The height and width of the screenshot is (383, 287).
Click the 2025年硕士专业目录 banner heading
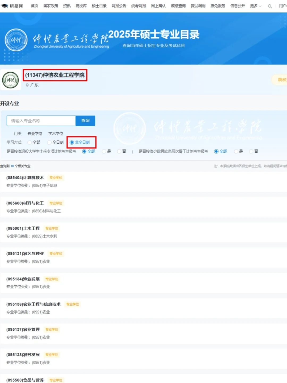click(x=154, y=35)
